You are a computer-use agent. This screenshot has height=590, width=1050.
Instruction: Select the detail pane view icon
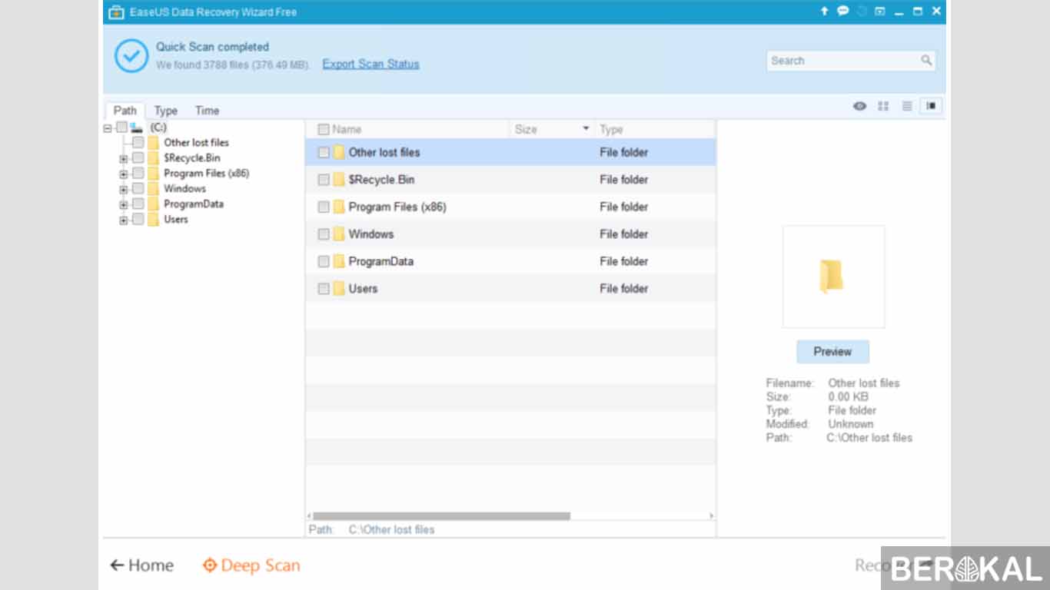pyautogui.click(x=931, y=106)
